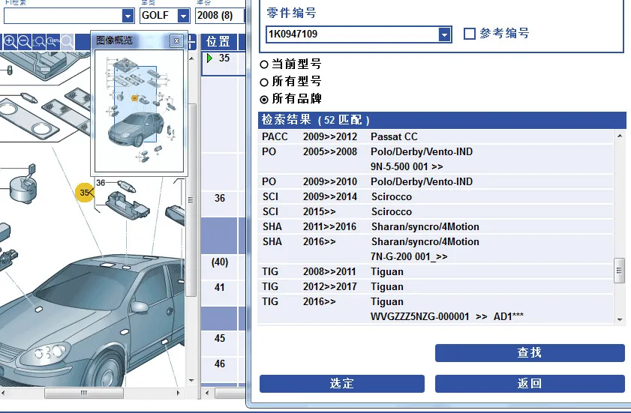Click the green arrow marker beside 35
This screenshot has width=631, height=413.
click(209, 58)
